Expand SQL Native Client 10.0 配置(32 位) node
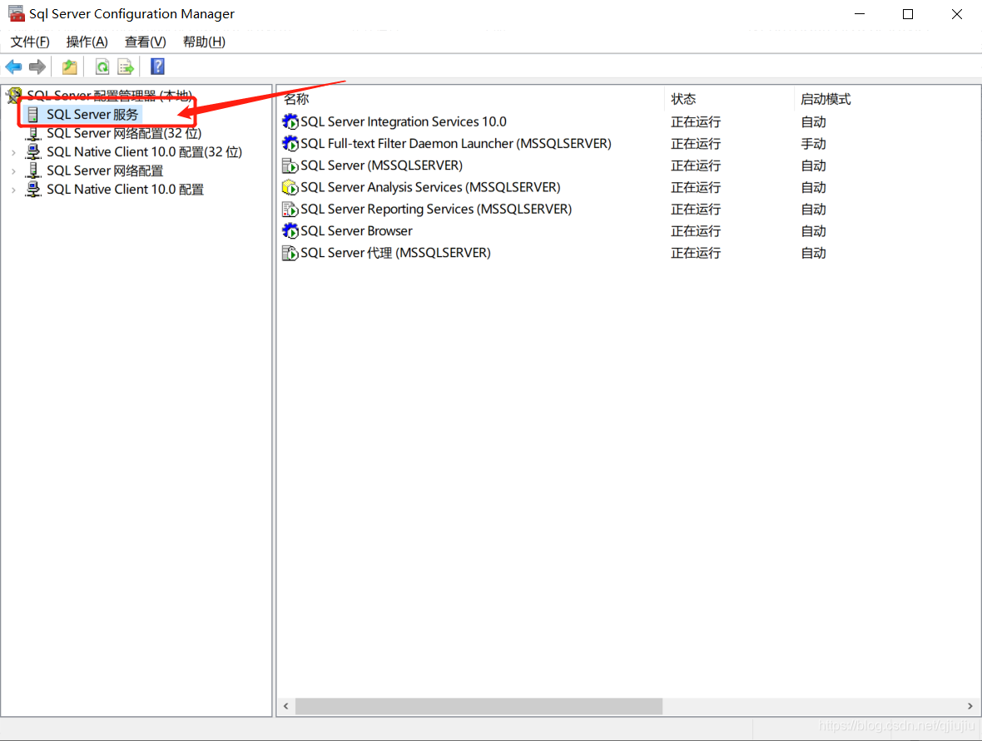Image resolution: width=982 pixels, height=741 pixels. click(14, 151)
